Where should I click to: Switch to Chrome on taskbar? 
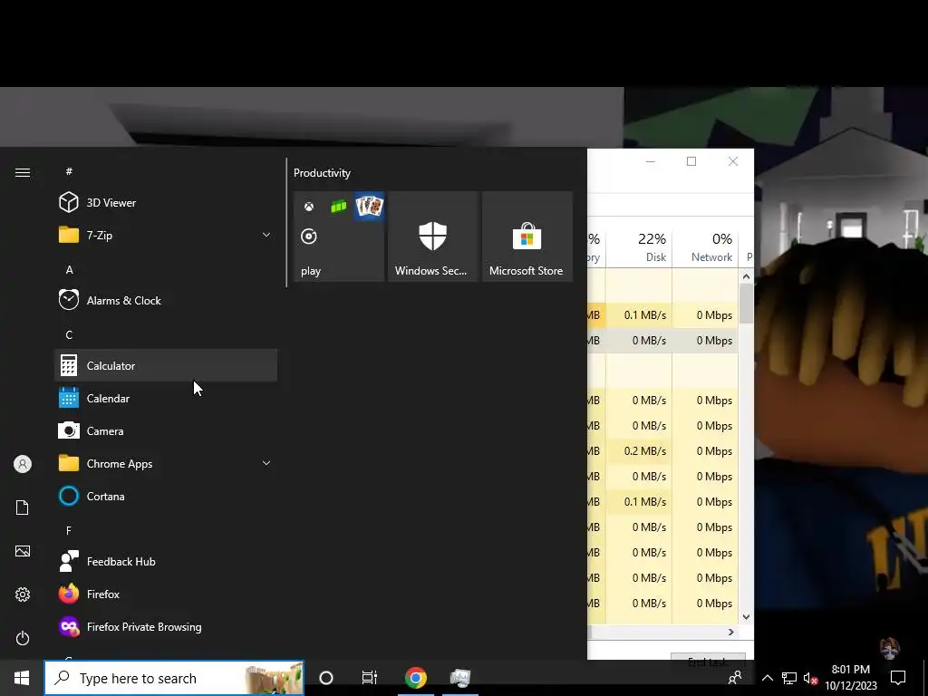pos(415,678)
